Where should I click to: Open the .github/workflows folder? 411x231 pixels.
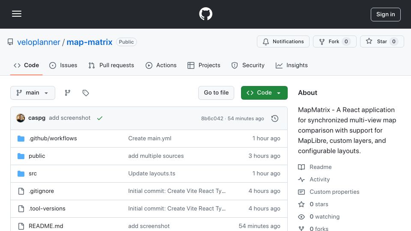(x=53, y=138)
